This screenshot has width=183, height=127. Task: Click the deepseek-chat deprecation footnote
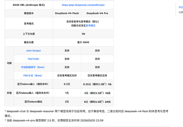coord(86,113)
